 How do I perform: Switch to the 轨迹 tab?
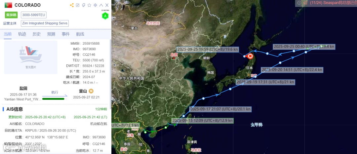point(22,34)
